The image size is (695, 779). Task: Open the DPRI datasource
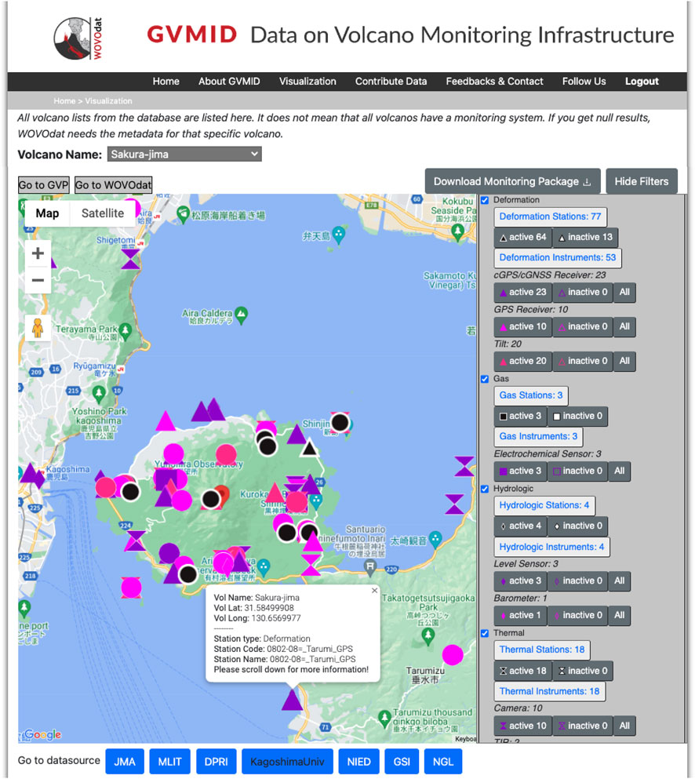click(216, 762)
